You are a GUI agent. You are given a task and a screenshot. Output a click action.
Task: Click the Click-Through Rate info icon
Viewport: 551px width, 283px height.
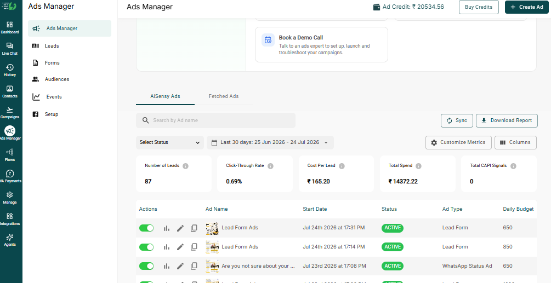(271, 166)
